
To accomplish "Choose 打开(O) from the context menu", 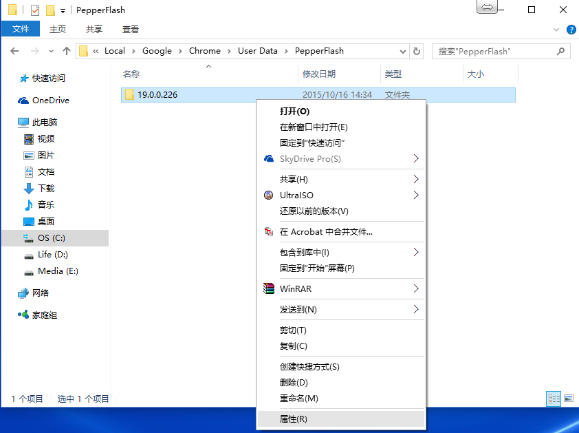I will [x=341, y=112].
